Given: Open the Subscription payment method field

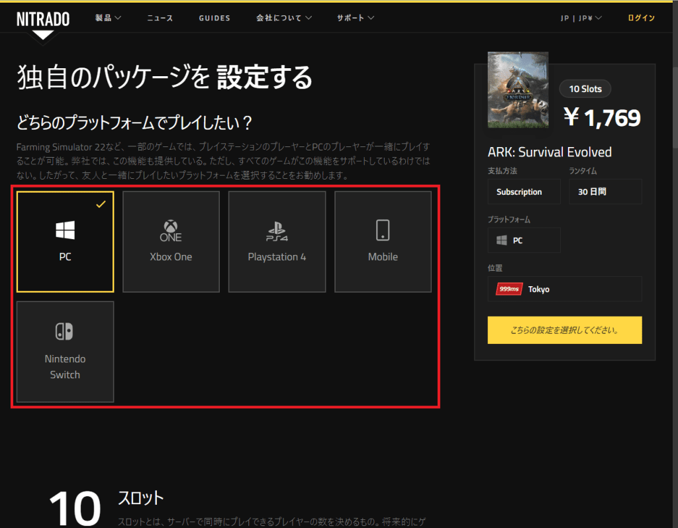Looking at the screenshot, I should (524, 191).
